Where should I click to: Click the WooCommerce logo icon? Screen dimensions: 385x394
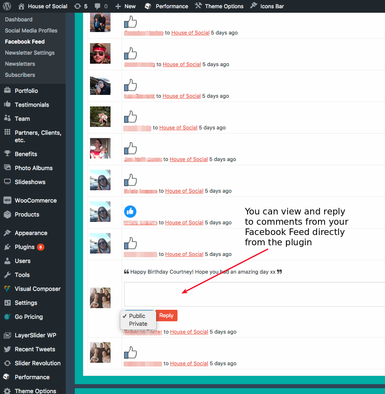point(7,200)
